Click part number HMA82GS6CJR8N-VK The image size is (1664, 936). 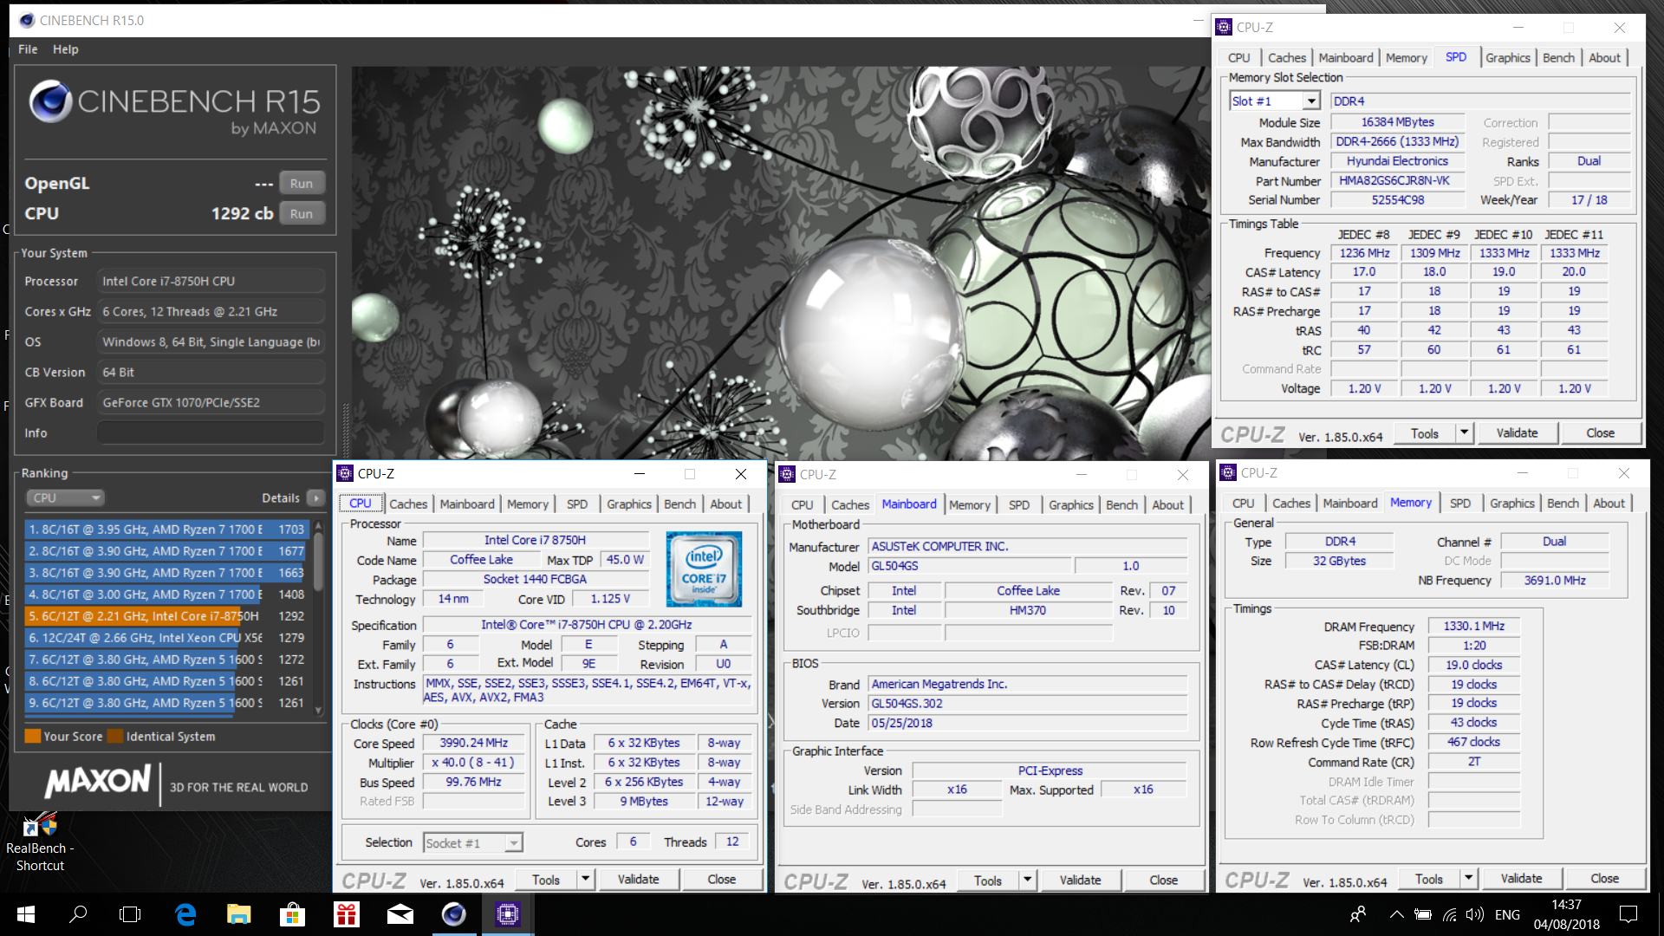(x=1397, y=180)
